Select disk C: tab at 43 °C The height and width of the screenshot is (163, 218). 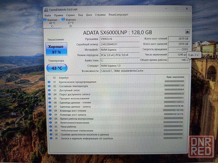52,23
